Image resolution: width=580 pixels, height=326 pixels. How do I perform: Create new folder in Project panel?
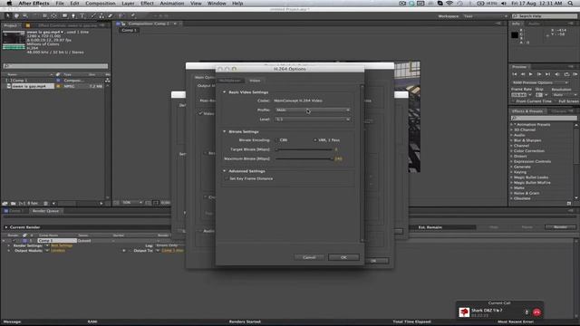14,203
